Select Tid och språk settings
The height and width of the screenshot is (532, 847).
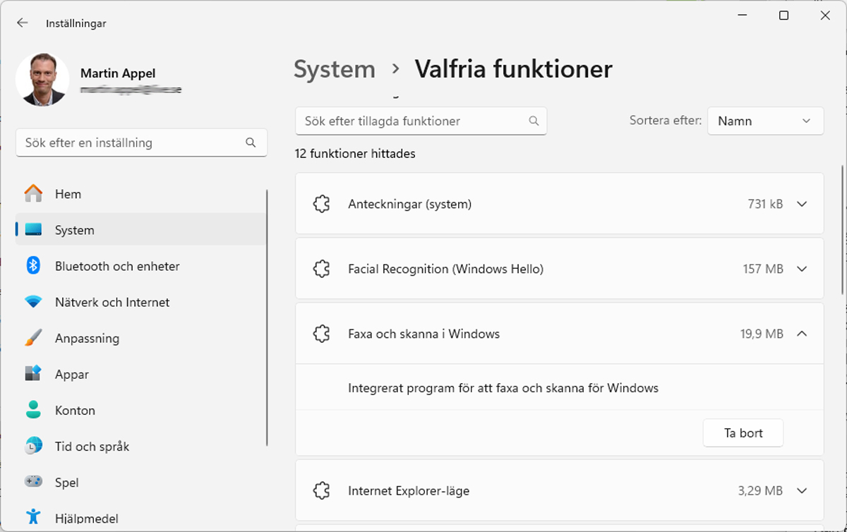[92, 447]
